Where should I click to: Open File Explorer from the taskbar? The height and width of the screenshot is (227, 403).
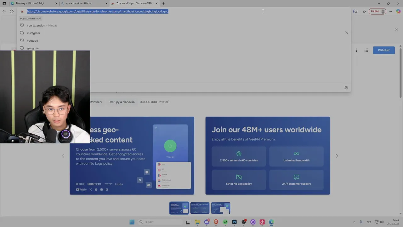(197, 222)
